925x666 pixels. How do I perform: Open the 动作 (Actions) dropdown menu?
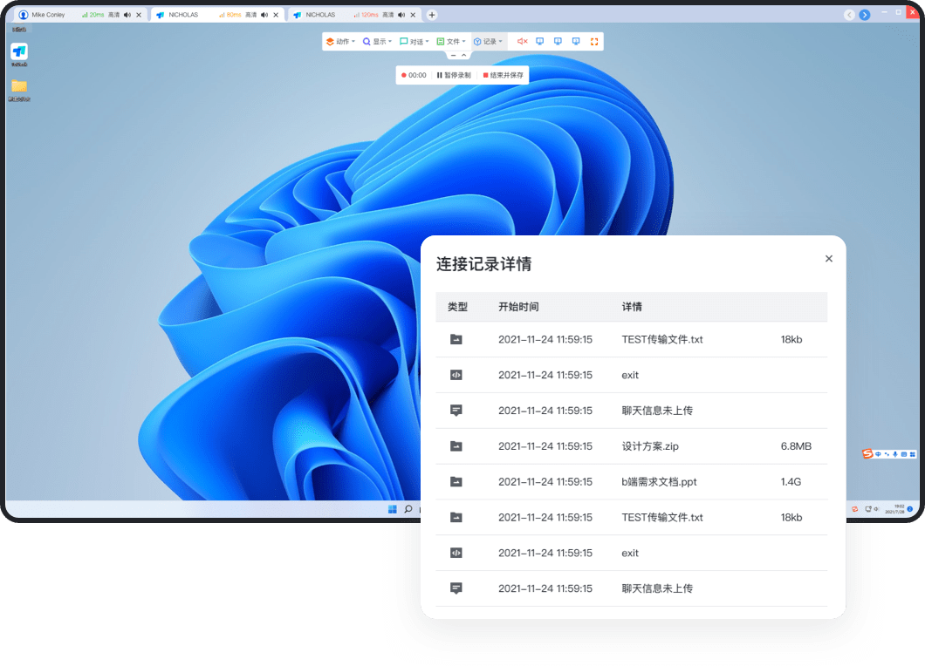click(x=340, y=41)
